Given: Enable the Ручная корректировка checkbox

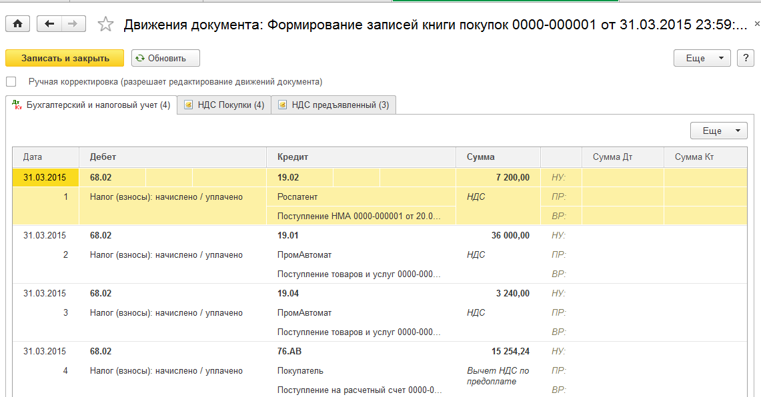Looking at the screenshot, I should 11,82.
